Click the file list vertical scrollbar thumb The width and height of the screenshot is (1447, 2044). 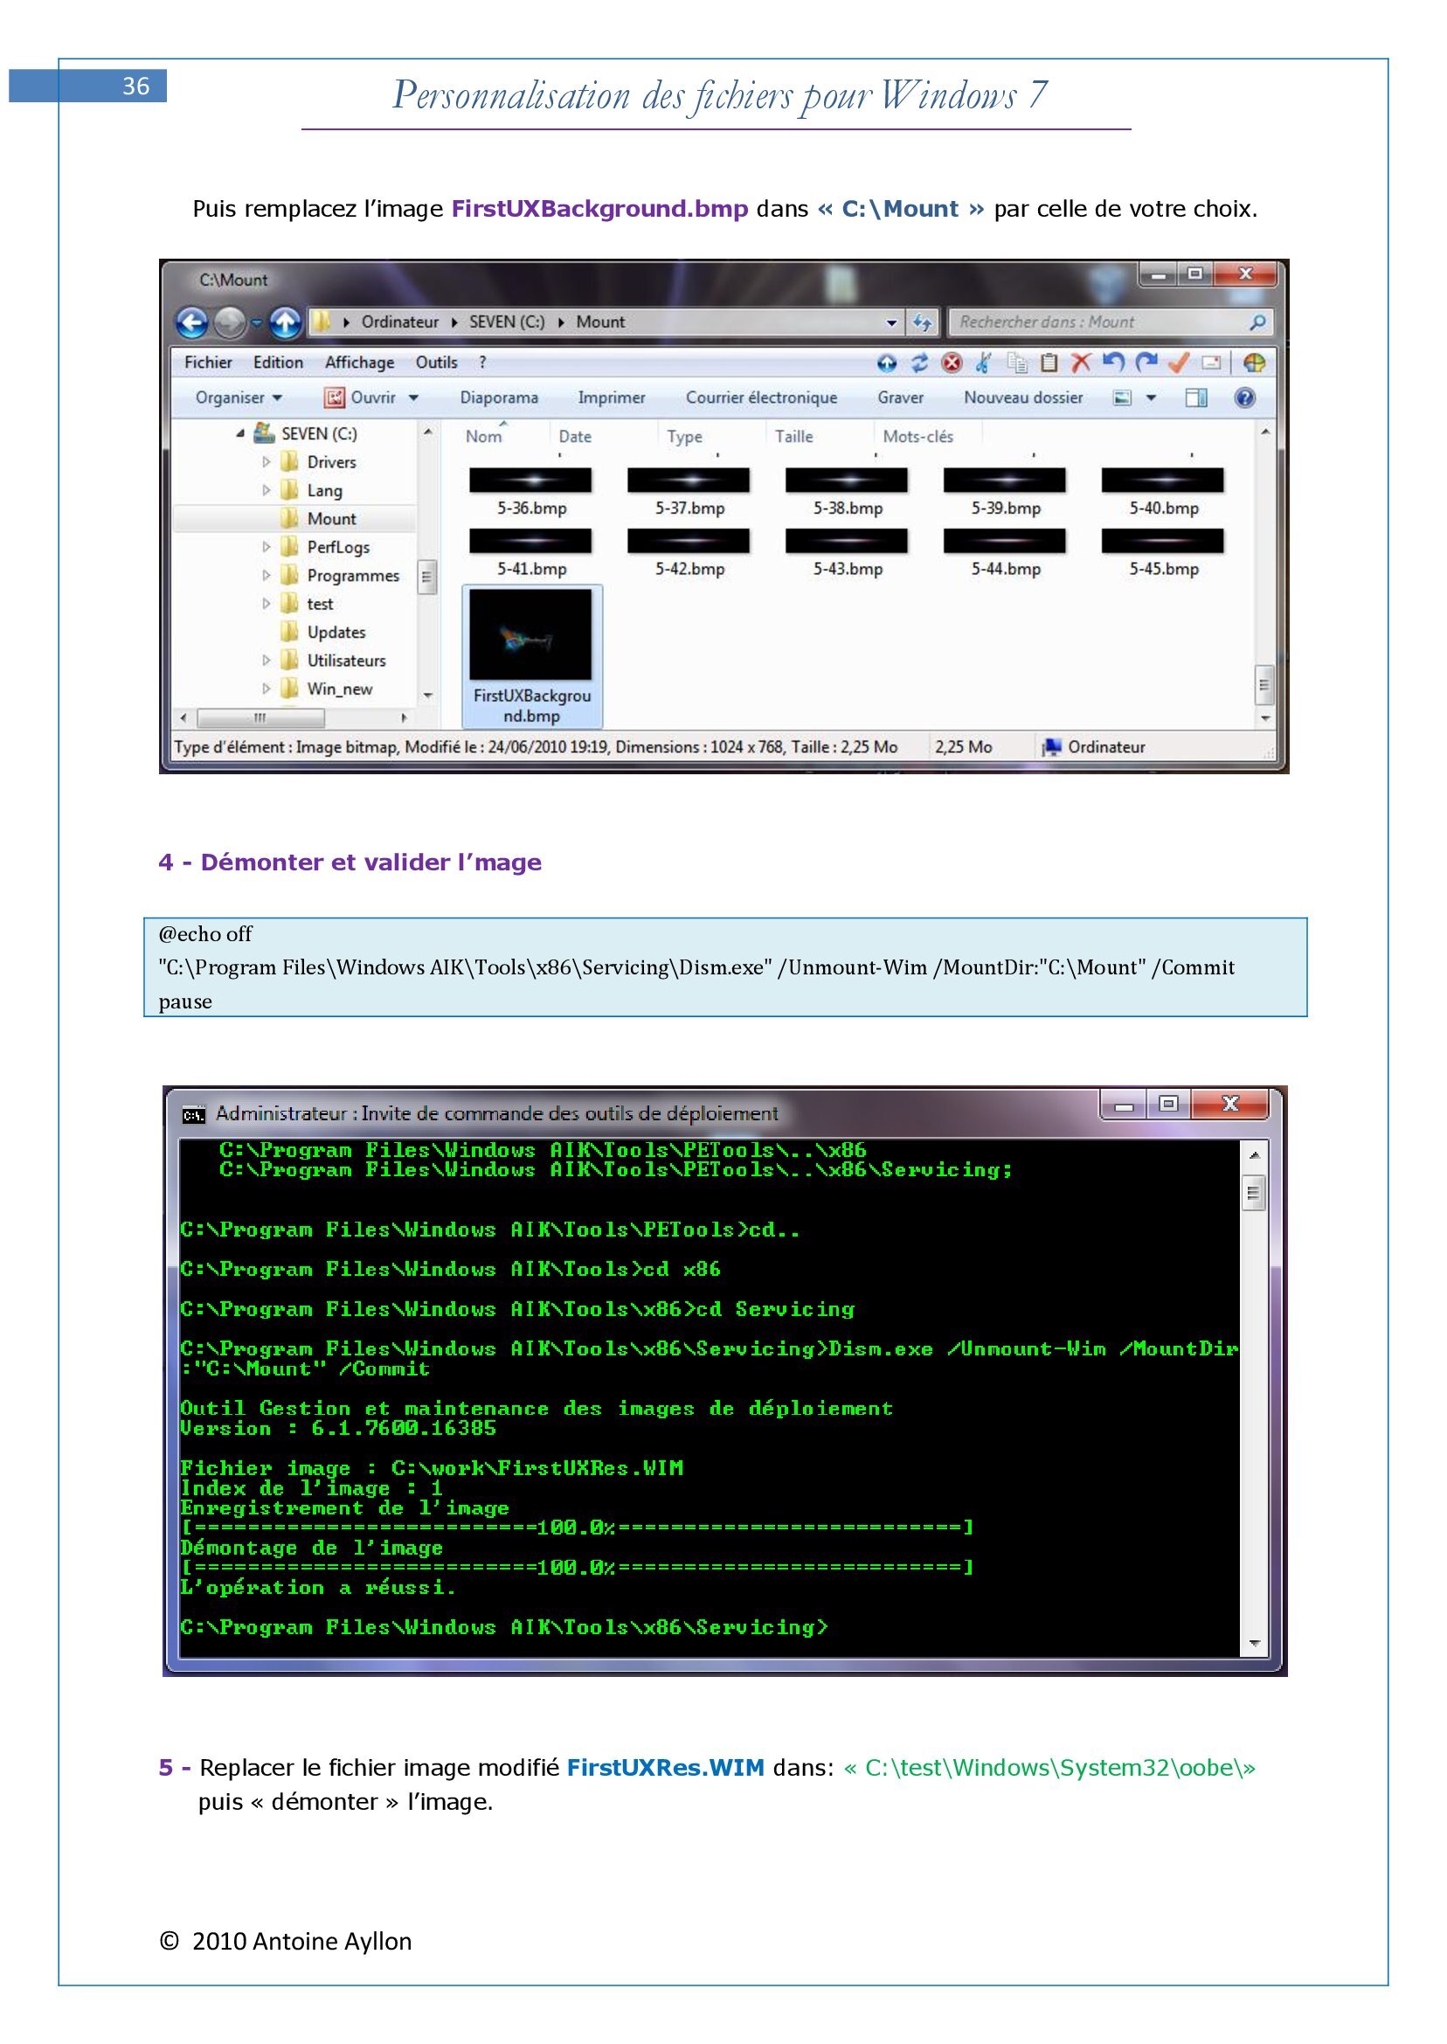click(x=1264, y=684)
